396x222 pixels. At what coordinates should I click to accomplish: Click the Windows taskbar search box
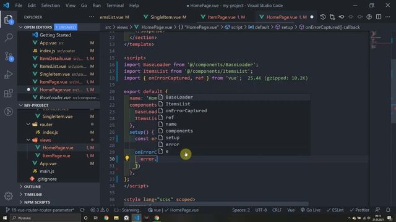(45, 218)
